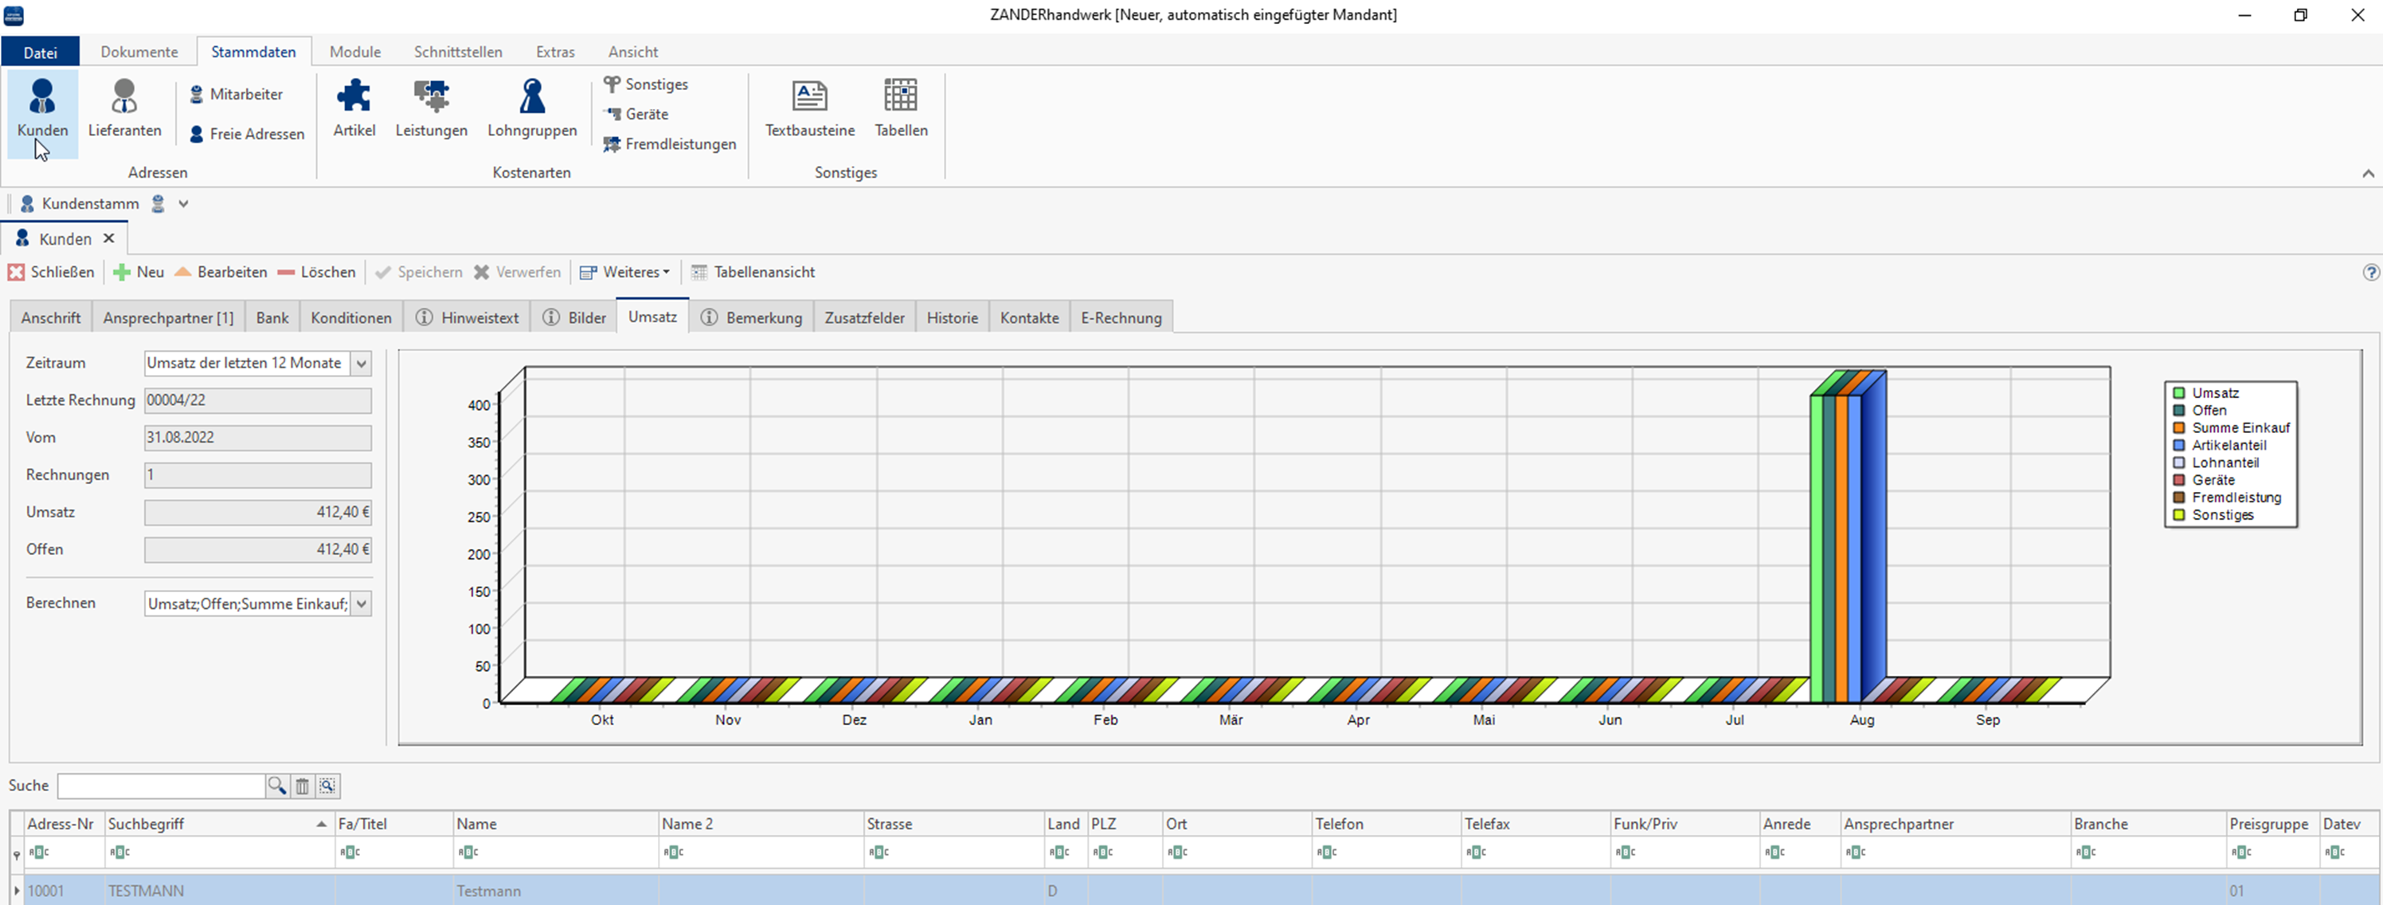Expand the Weiteres dropdown menu
2383x905 pixels.
(625, 271)
